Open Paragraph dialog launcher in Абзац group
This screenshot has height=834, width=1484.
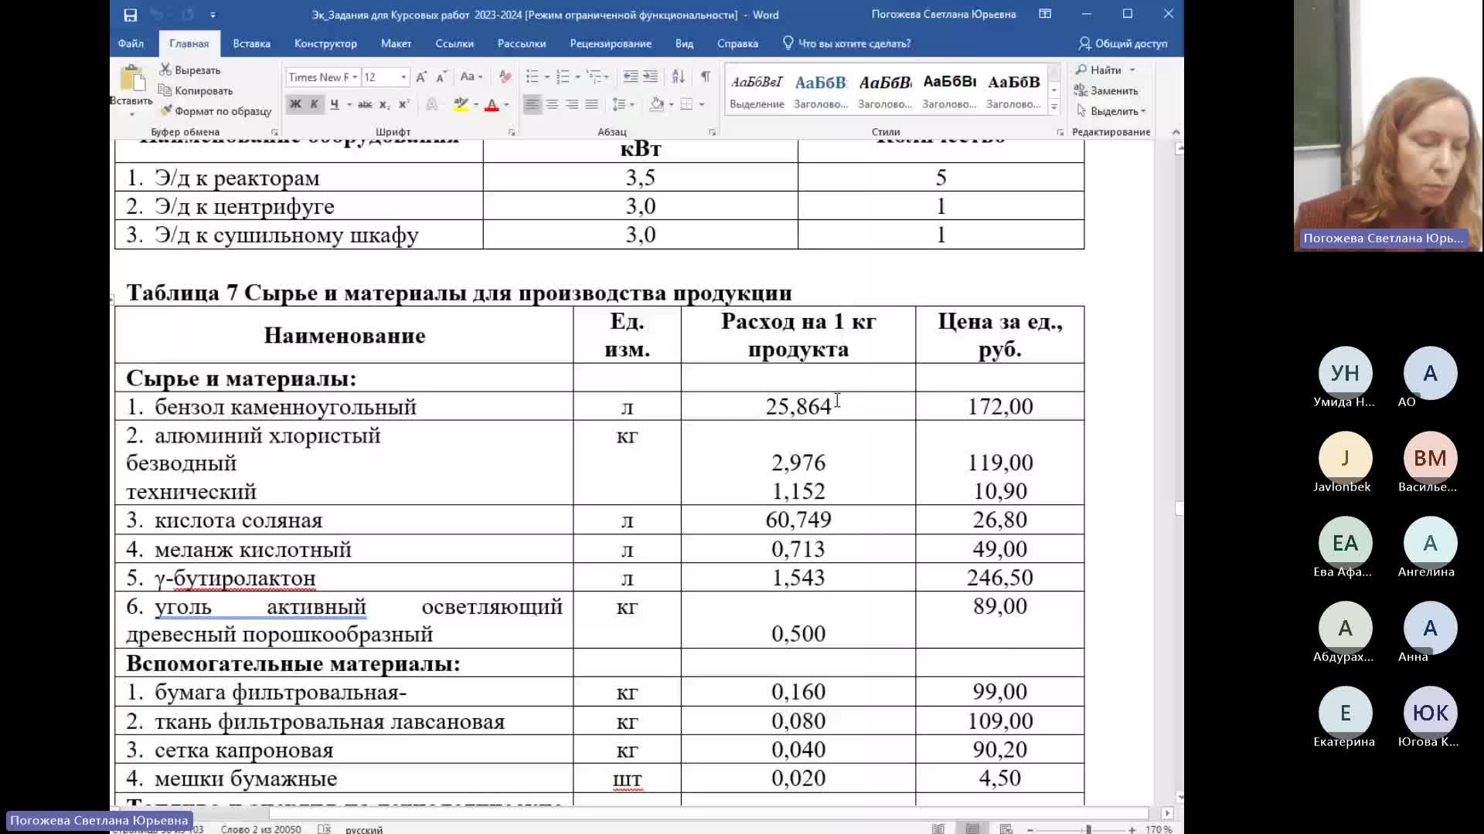712,133
